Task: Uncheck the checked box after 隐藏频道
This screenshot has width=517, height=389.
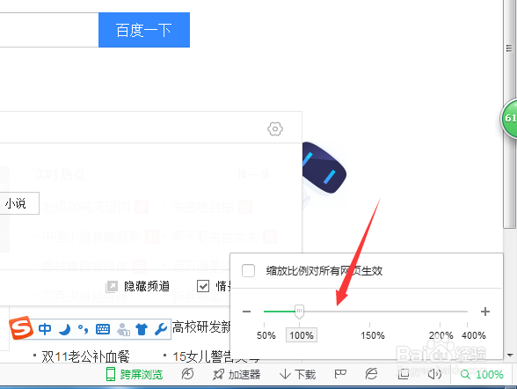Action: 203,286
